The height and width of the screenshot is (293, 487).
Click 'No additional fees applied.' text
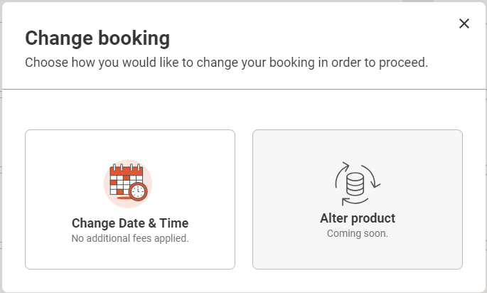pyautogui.click(x=130, y=238)
